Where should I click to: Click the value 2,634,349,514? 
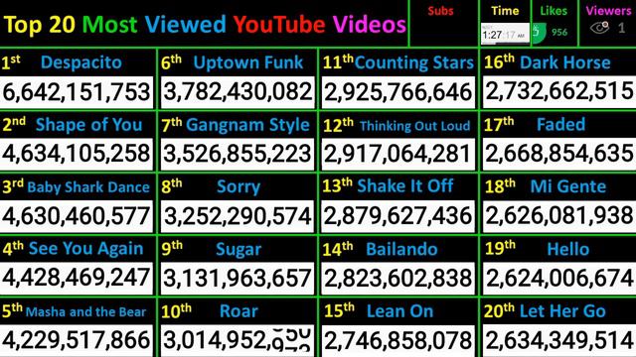[559, 340]
